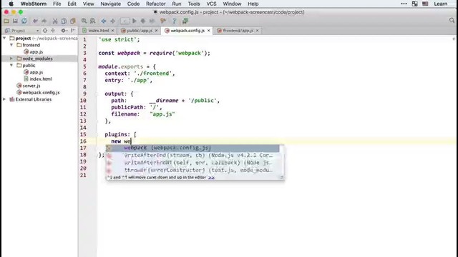Open the run configuration dropdown

pos(125,21)
